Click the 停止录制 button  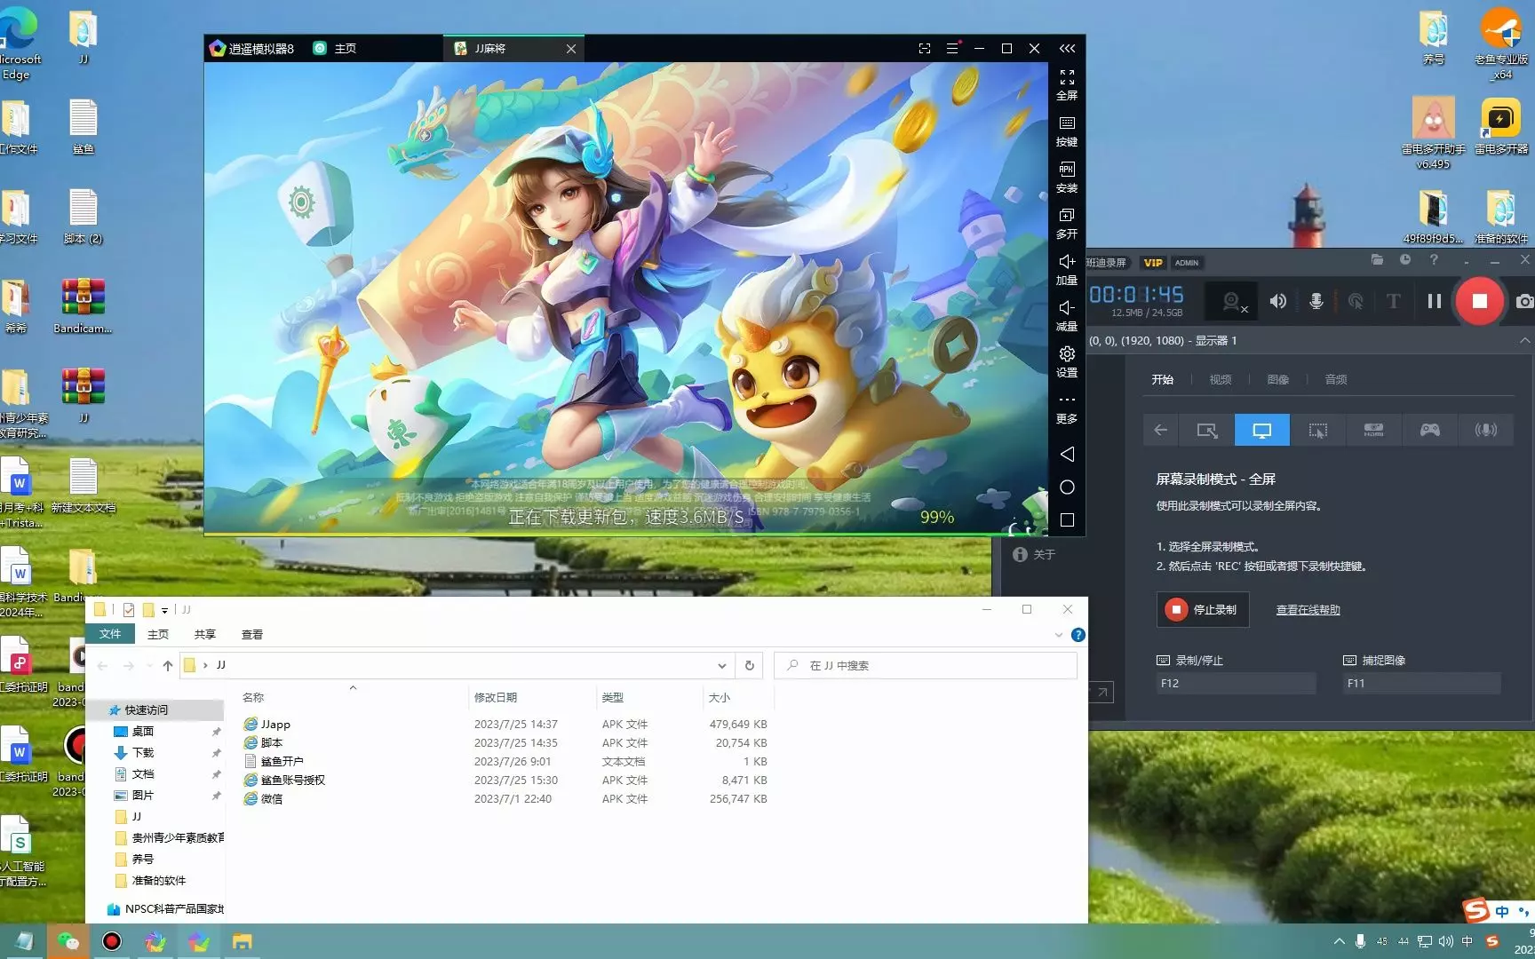click(1203, 610)
